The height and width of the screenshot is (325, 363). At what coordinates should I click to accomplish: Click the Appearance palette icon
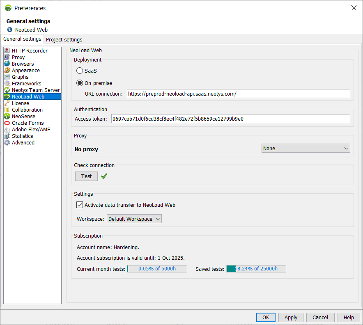[7, 71]
